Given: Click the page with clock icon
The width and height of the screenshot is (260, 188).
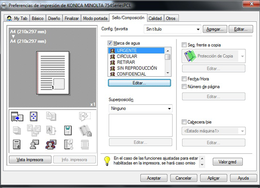Looking at the screenshot, I should tap(69, 144).
